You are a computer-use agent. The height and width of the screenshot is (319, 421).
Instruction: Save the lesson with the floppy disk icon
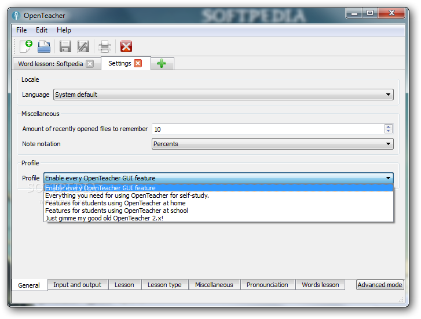(65, 46)
